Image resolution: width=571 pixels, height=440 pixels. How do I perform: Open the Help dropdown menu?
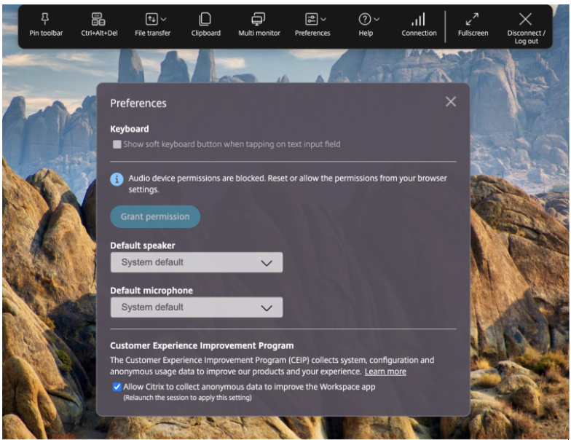tap(369, 19)
